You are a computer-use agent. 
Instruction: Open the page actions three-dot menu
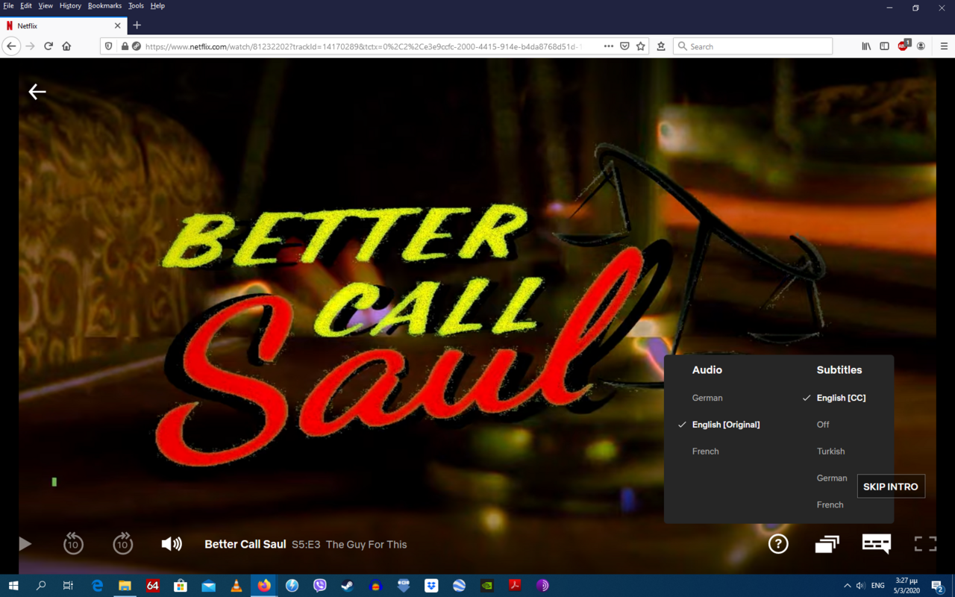point(609,46)
